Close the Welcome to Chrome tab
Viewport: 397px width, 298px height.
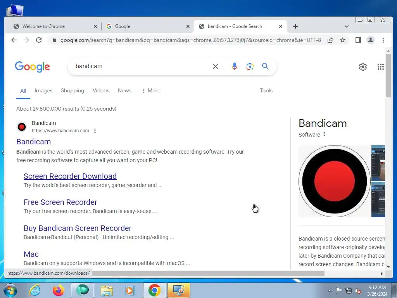(95, 26)
